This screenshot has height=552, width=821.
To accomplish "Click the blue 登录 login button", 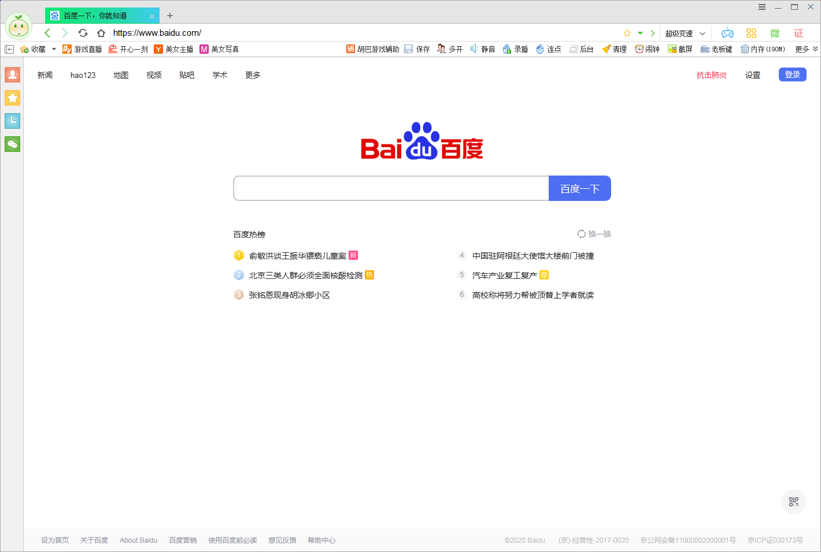I will (x=793, y=74).
